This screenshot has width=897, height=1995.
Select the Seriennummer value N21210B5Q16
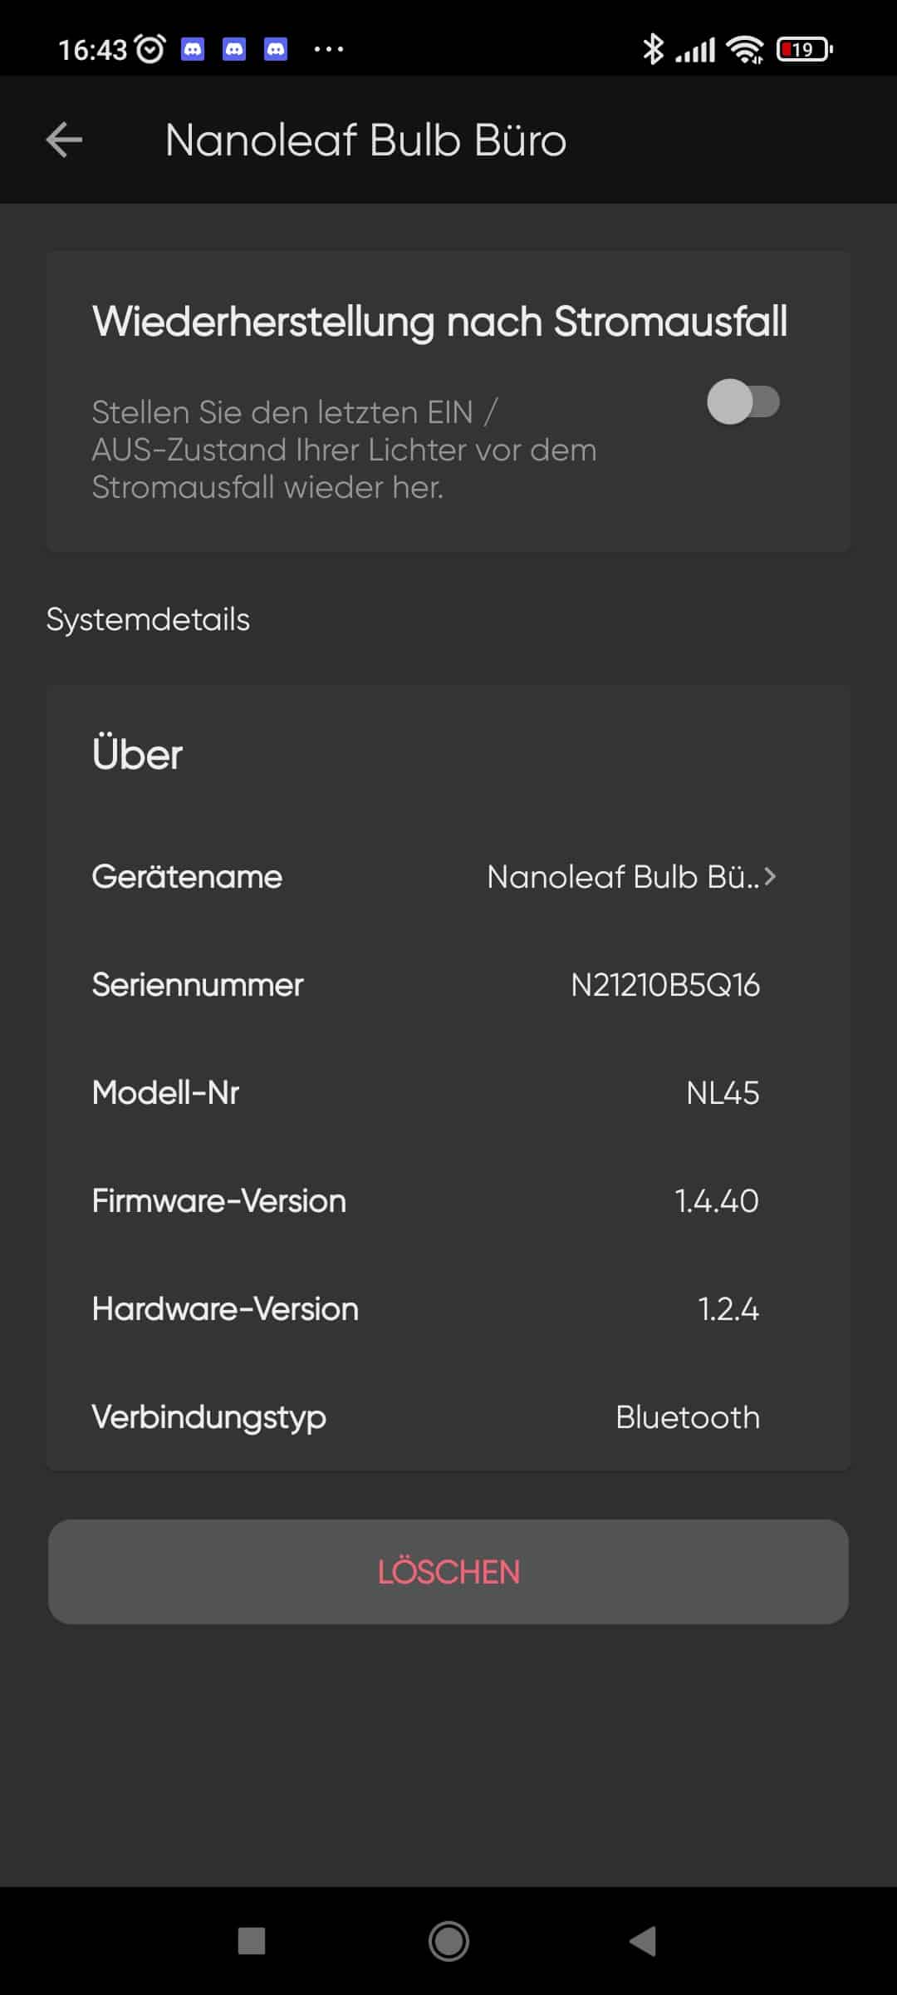664,985
